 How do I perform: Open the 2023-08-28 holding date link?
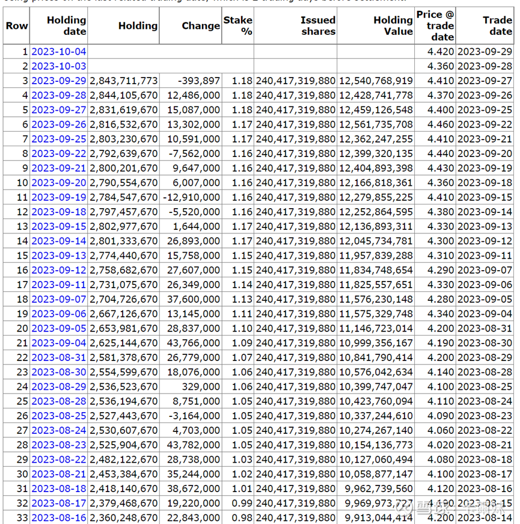coord(59,401)
